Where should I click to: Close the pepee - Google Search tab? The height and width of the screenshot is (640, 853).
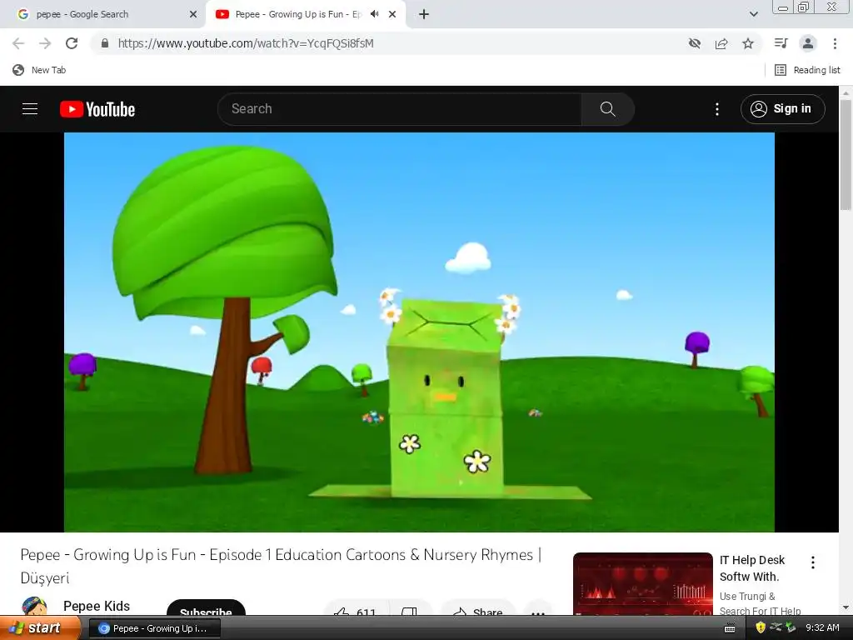pyautogui.click(x=193, y=14)
